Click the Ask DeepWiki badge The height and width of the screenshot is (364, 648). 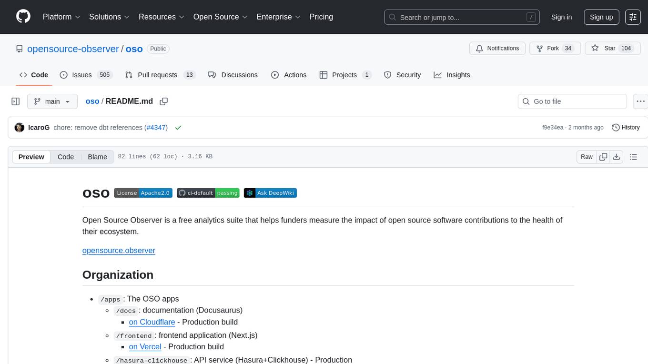270,193
